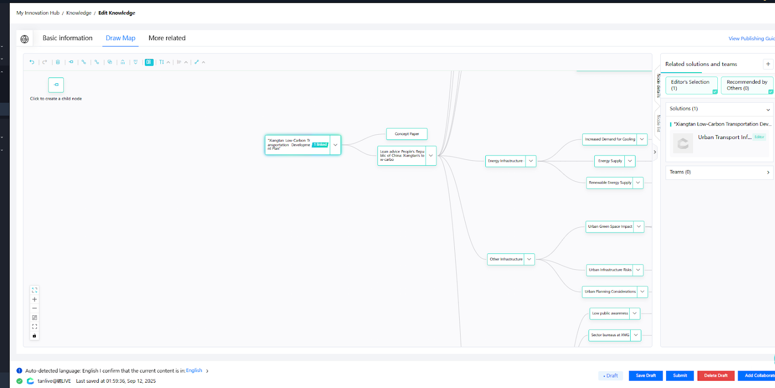Image resolution: width=775 pixels, height=388 pixels.
Task: Click the Save Draft button
Action: coord(645,375)
